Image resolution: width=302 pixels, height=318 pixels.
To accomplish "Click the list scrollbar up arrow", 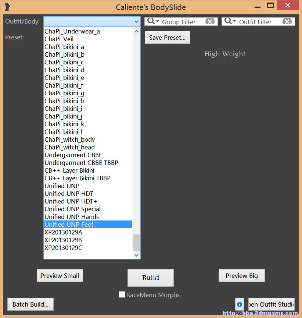I will [136, 31].
